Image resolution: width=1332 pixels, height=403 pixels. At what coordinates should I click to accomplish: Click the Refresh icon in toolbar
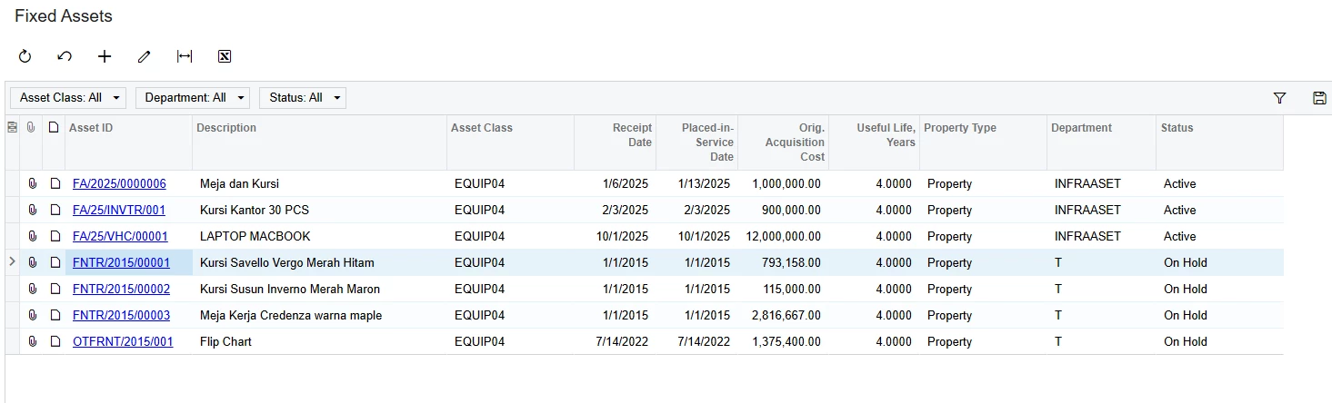(25, 56)
